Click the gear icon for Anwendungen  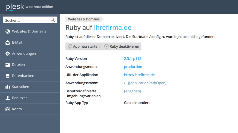tap(8, 54)
